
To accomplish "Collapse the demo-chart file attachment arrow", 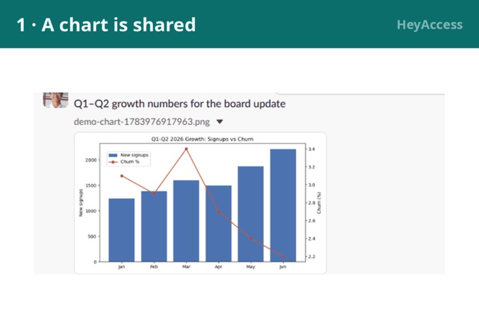I will pyautogui.click(x=220, y=122).
